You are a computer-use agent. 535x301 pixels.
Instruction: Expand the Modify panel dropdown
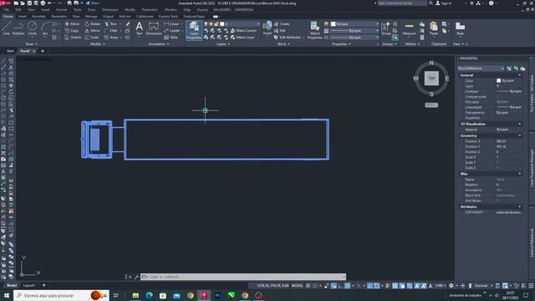(98, 44)
